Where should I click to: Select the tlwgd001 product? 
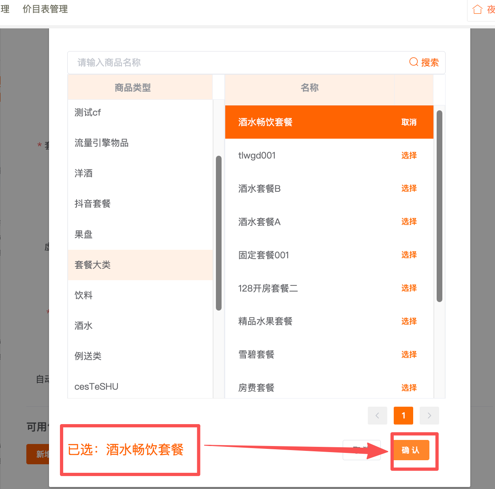coord(408,155)
